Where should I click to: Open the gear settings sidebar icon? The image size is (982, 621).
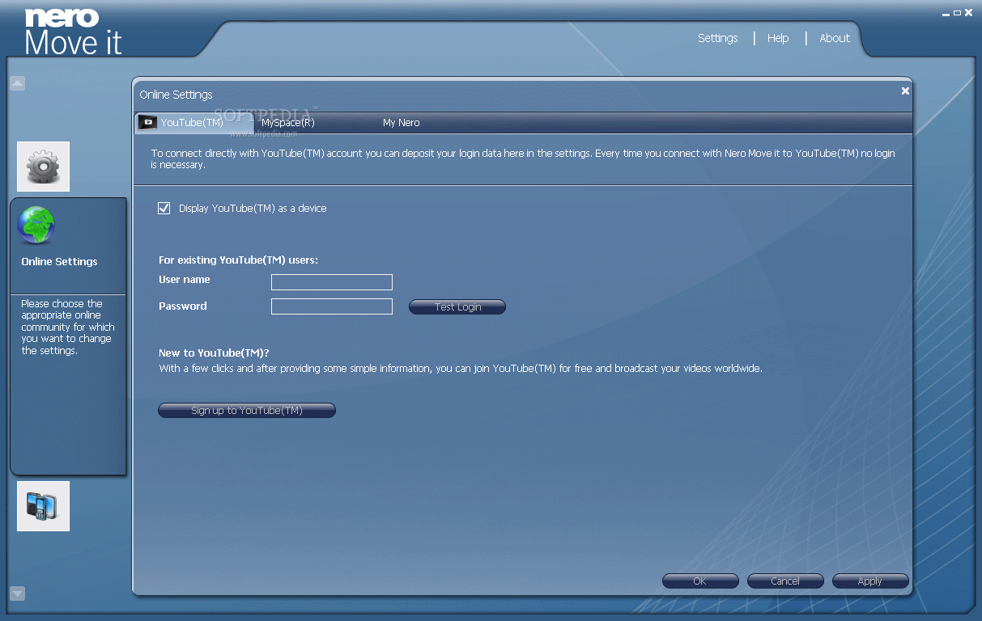pos(43,167)
